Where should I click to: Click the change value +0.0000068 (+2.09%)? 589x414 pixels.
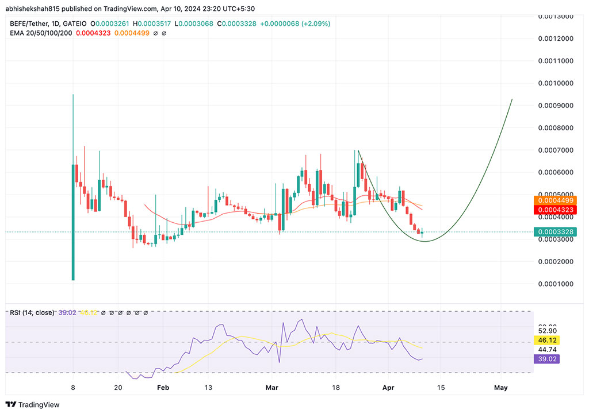point(295,24)
